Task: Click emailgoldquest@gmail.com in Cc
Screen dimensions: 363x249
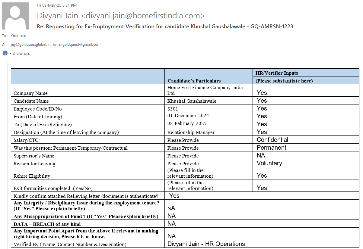Action: tap(77, 44)
